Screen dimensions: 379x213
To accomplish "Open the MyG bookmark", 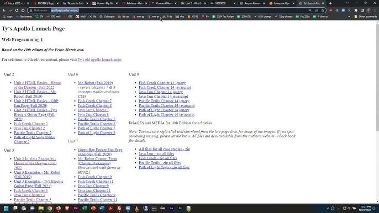I will click(x=81, y=17).
